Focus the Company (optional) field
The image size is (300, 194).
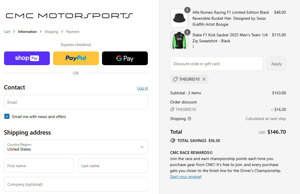[x=76, y=184]
